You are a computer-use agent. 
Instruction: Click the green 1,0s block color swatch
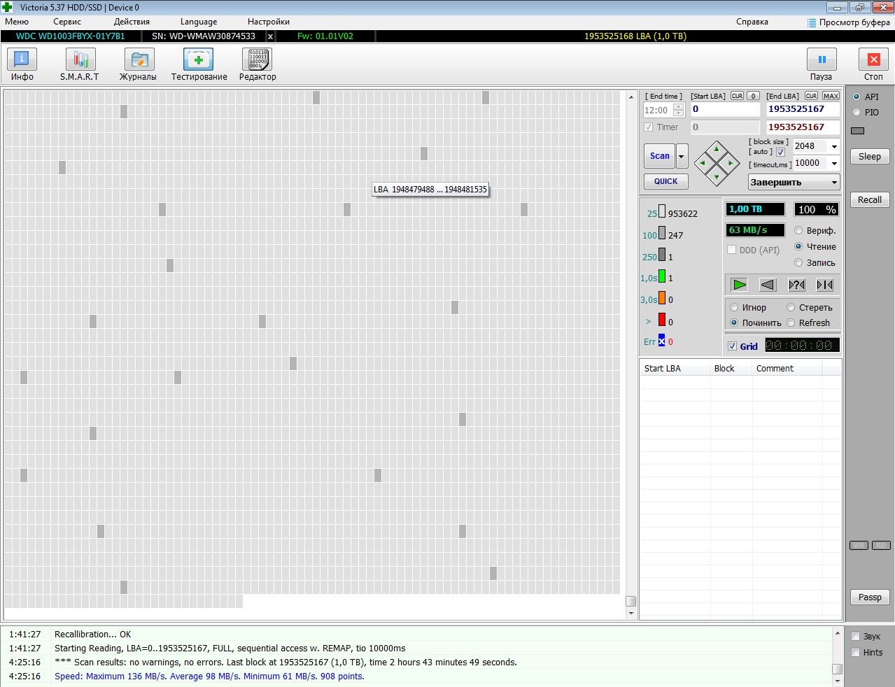pos(662,276)
